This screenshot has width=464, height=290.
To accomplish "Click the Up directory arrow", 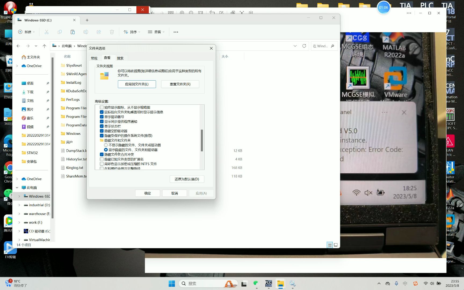I will tap(44, 46).
